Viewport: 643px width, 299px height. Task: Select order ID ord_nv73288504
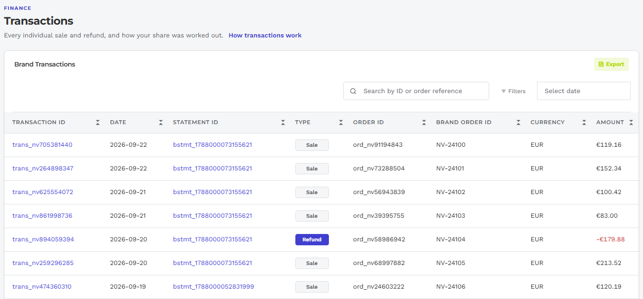click(379, 168)
